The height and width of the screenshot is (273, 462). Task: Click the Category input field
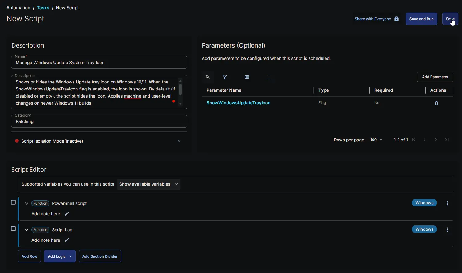(x=99, y=121)
